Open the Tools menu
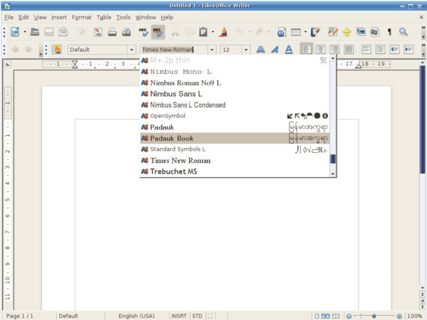 coord(123,16)
